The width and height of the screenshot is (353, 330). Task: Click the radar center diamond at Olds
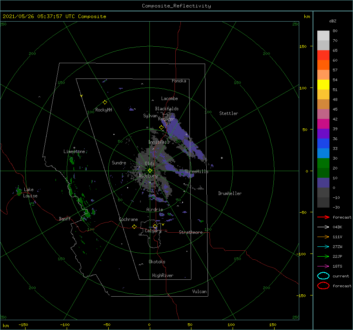coord(150,171)
